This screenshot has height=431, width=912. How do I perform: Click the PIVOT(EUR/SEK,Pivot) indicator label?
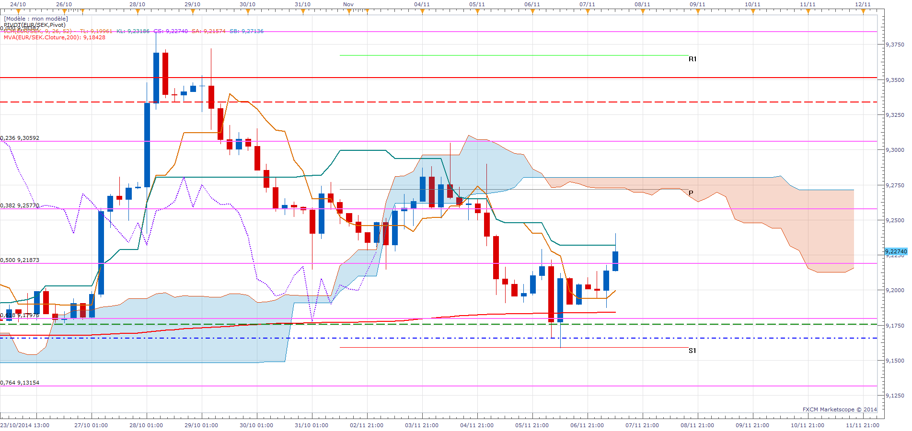click(x=35, y=25)
